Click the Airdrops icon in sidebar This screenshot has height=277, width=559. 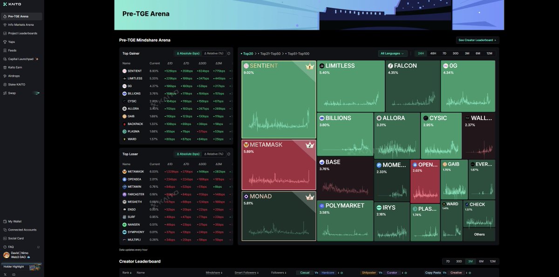5,76
